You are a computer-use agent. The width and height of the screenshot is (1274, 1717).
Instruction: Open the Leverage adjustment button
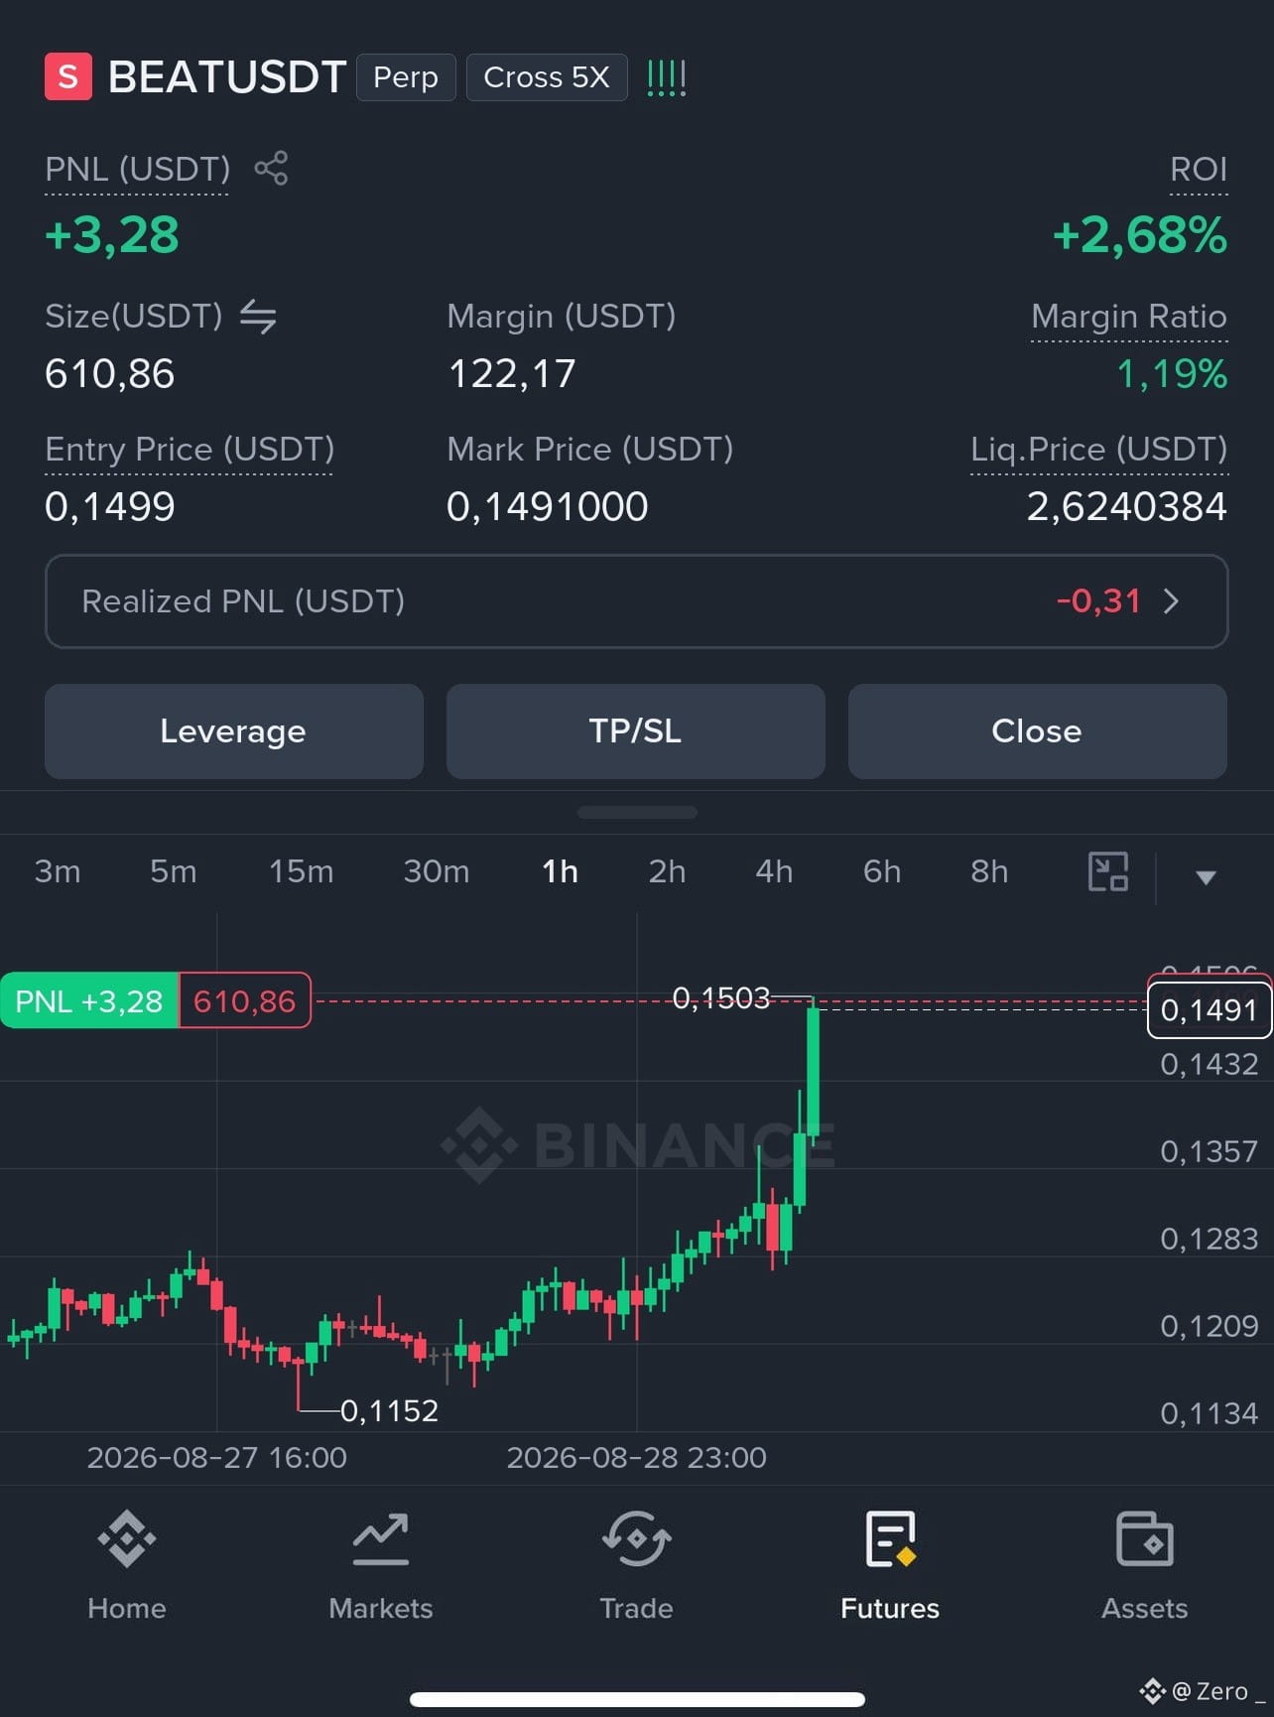pyautogui.click(x=234, y=731)
